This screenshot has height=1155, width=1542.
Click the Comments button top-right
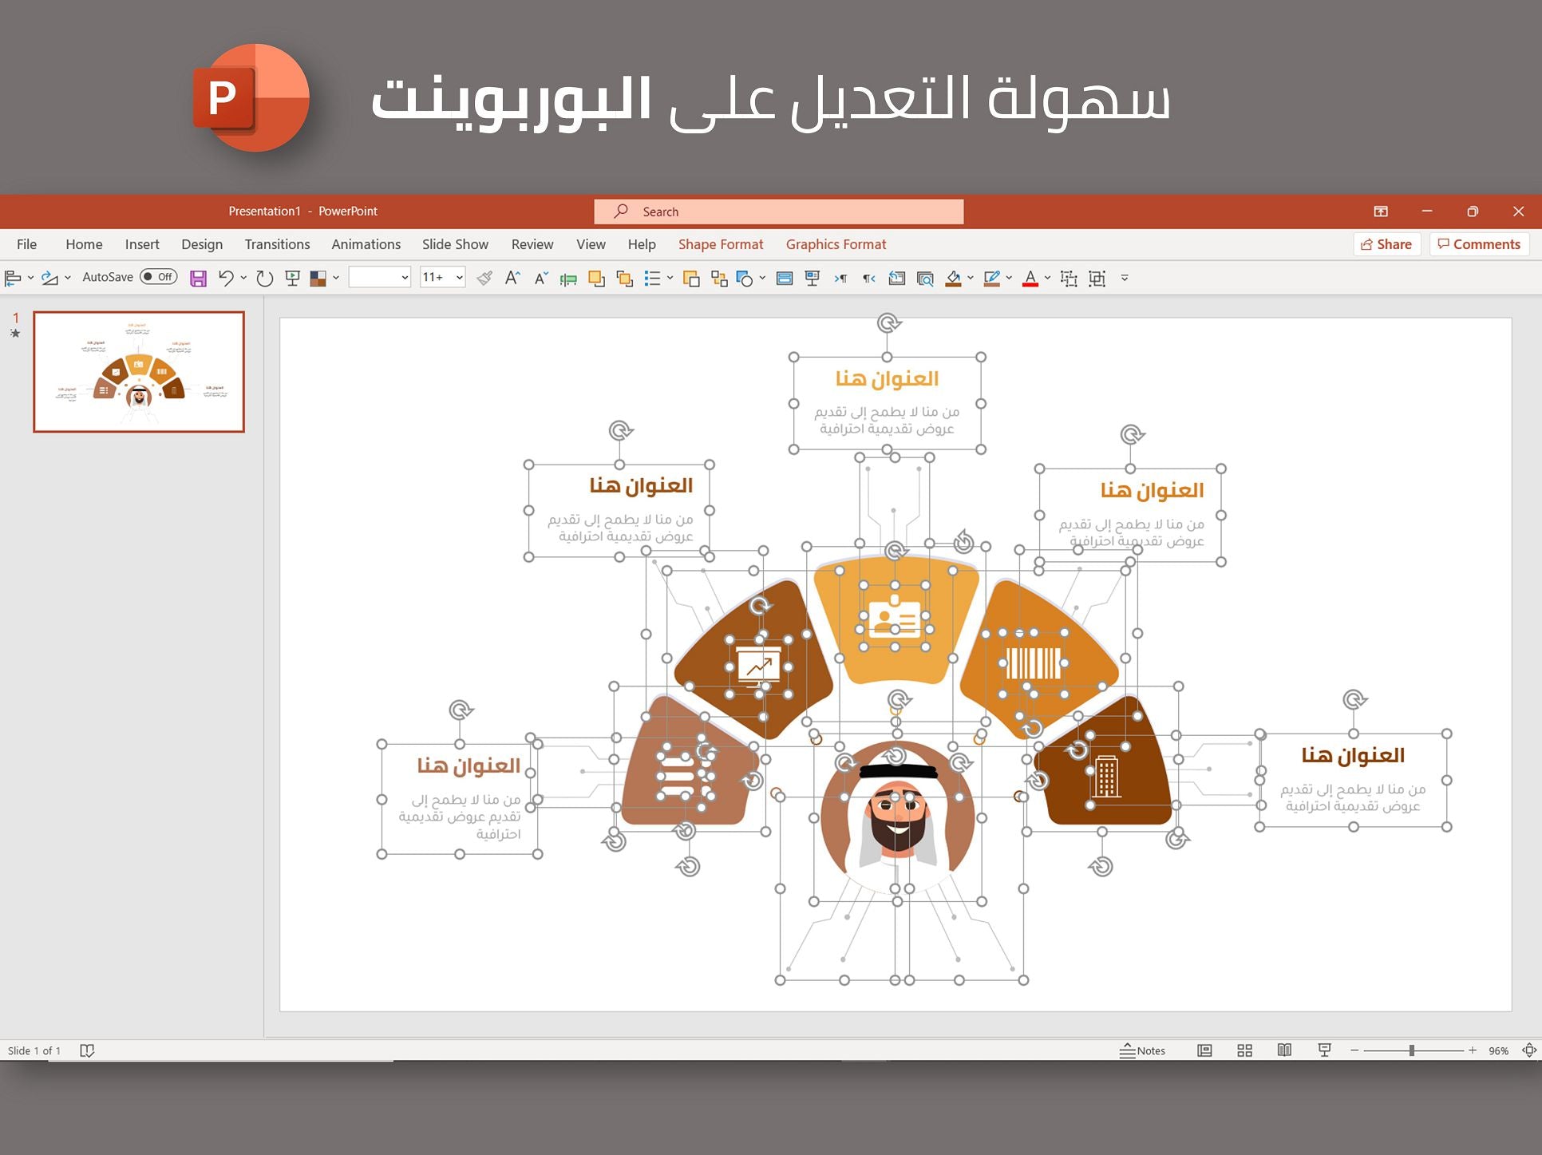point(1479,244)
